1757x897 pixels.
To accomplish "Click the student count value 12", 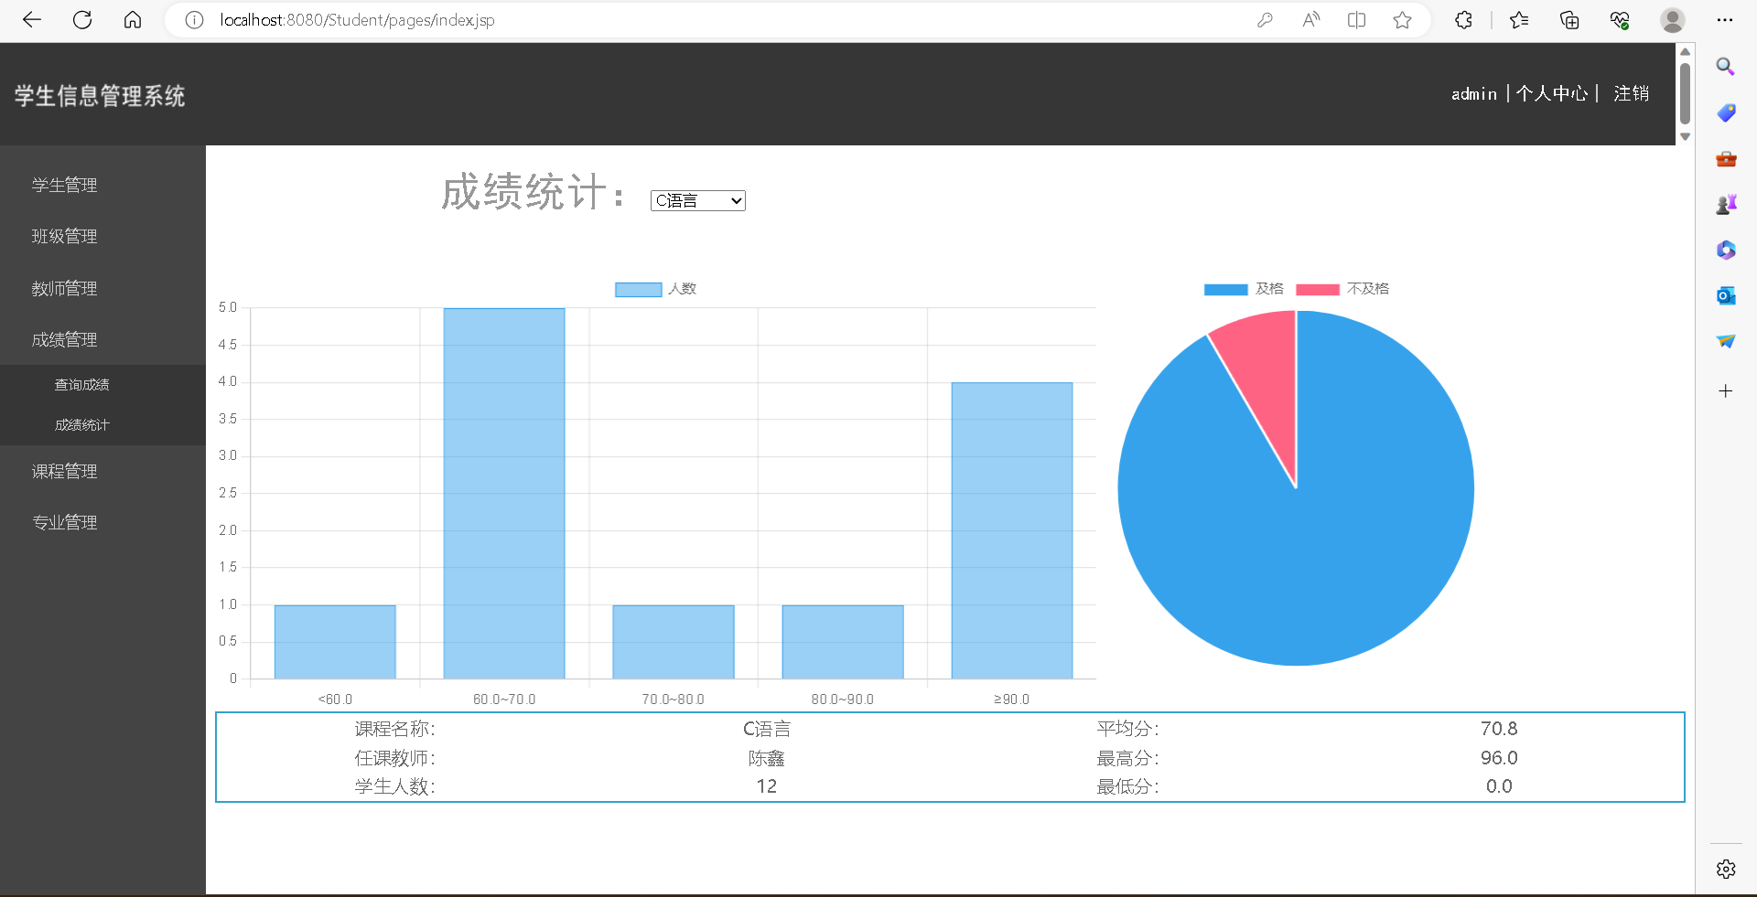I will pos(767,786).
